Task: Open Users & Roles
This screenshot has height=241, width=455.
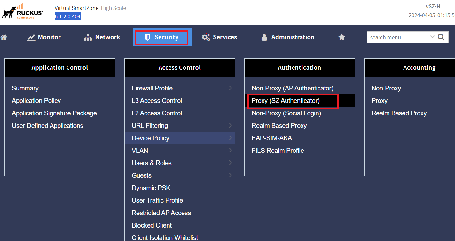Action: click(x=152, y=163)
